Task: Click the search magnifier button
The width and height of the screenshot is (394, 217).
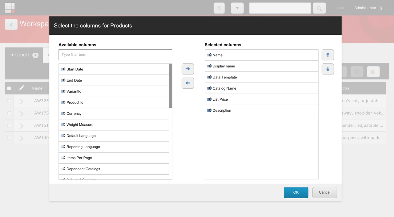Action: [x=320, y=8]
